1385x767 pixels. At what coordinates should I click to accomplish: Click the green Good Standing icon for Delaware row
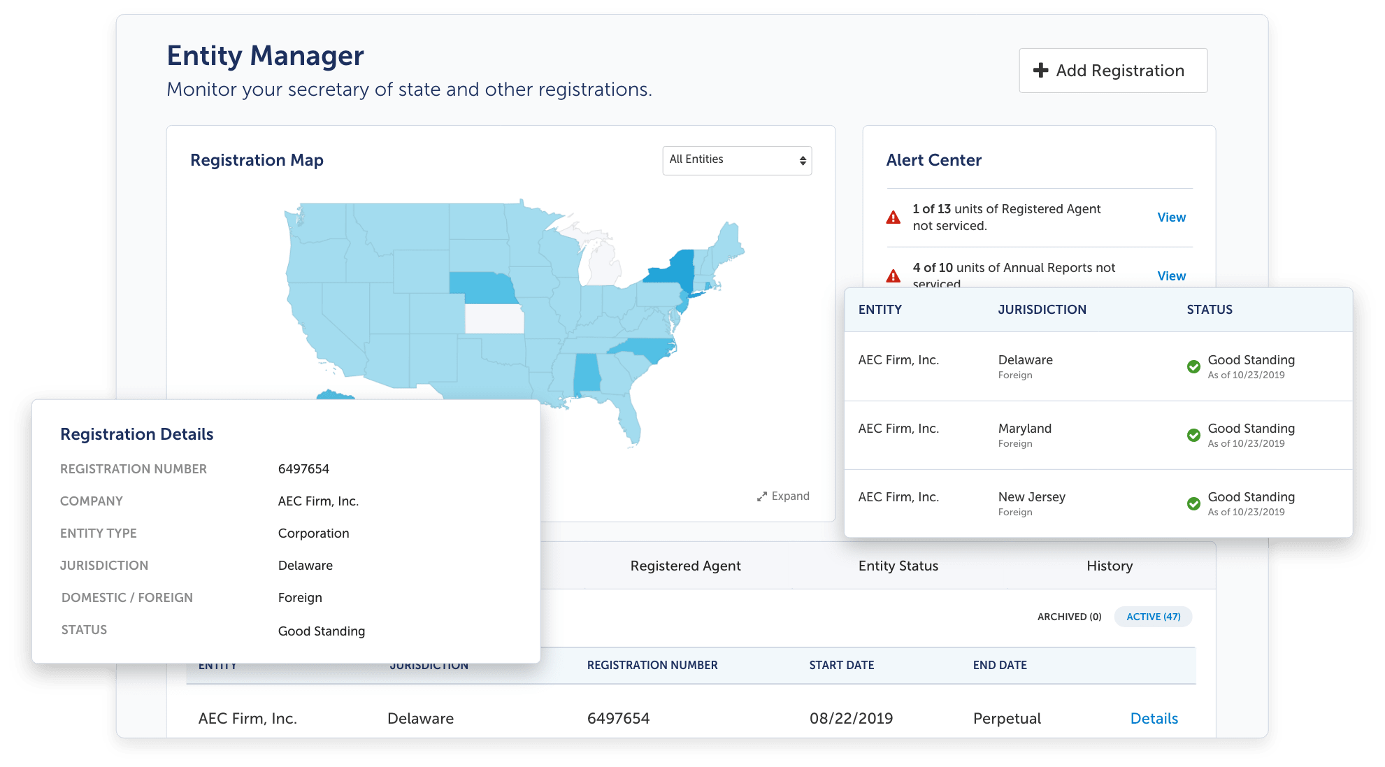click(1193, 366)
